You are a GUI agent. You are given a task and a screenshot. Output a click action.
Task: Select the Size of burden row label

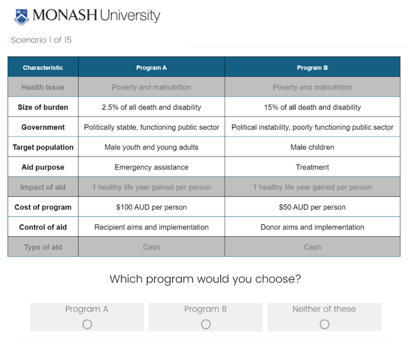[43, 107]
